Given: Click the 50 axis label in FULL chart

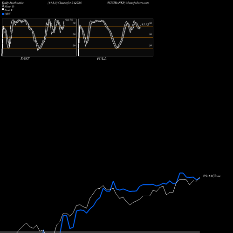Looking at the screenshot, I should point(151,34).
